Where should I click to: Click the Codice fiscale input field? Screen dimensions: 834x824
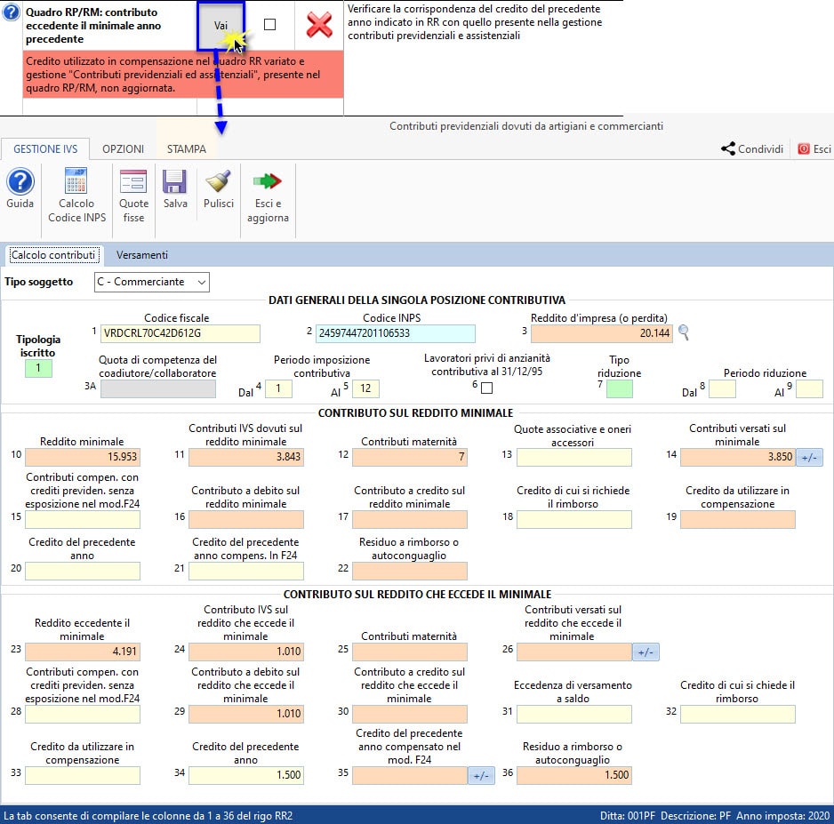[180, 333]
